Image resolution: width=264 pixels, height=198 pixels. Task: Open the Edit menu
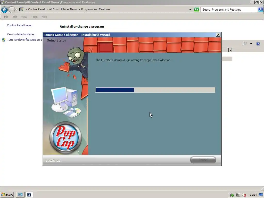click(x=15, y=17)
